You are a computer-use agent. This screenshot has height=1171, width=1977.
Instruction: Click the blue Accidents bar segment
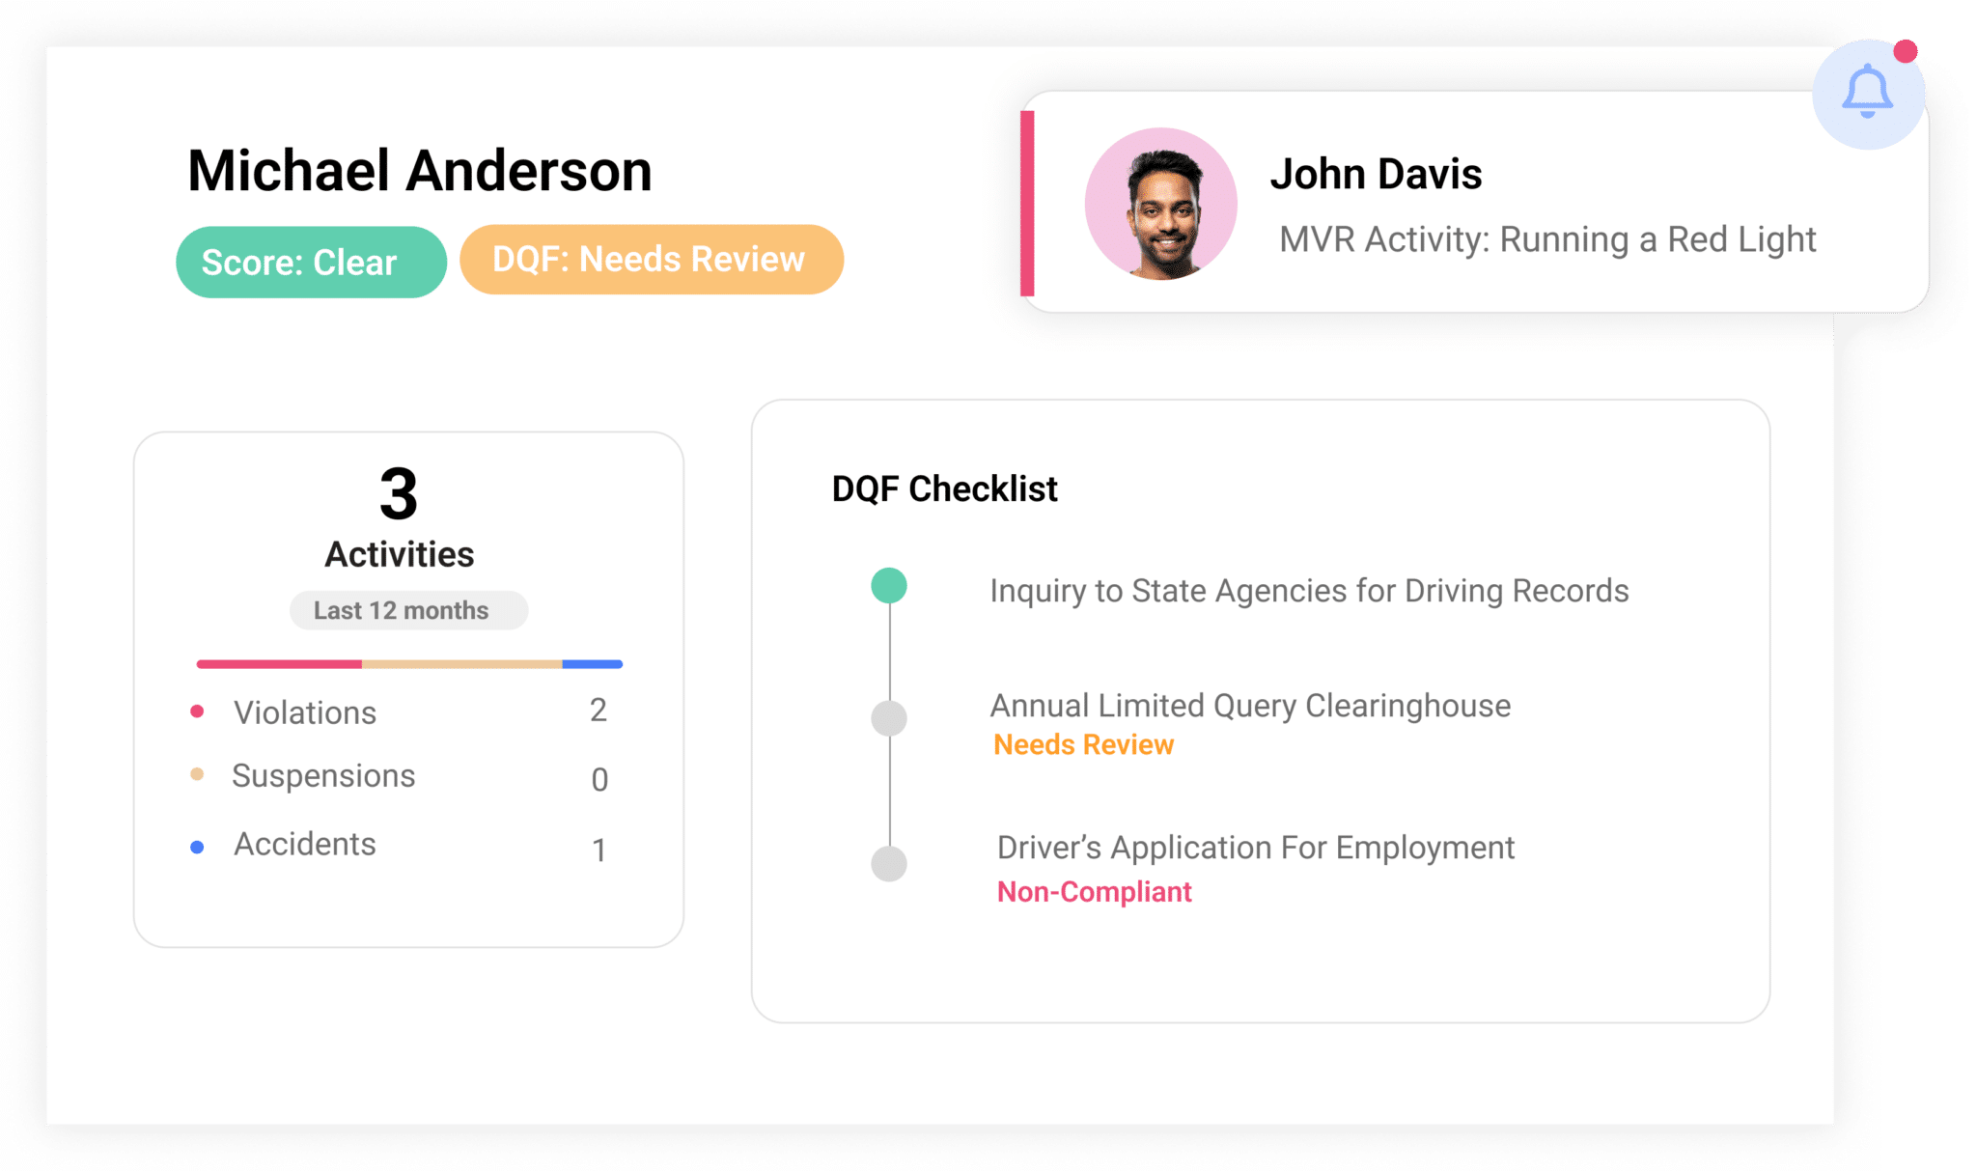tap(592, 664)
